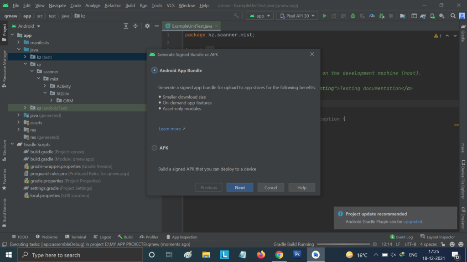
Task: Expand all in the Project panel
Action: (126, 26)
